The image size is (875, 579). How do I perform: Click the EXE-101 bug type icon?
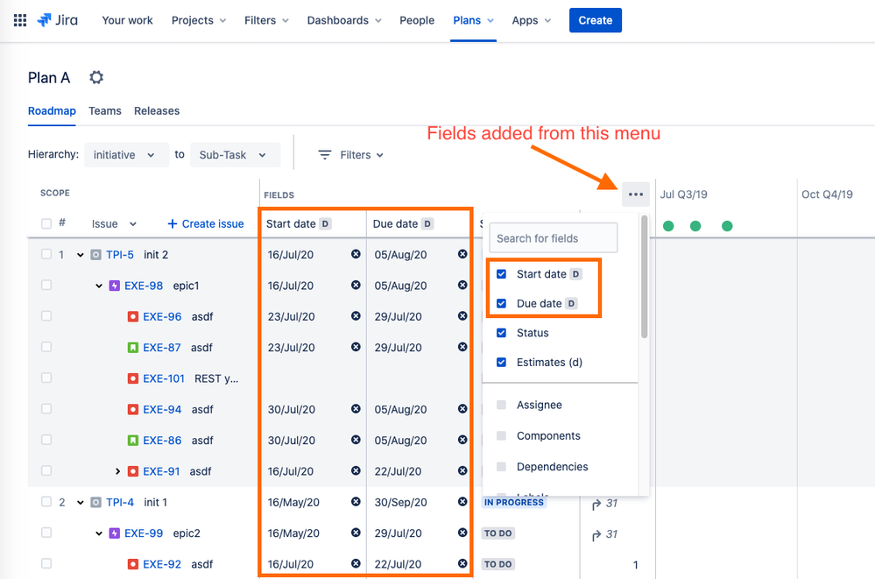[133, 378]
